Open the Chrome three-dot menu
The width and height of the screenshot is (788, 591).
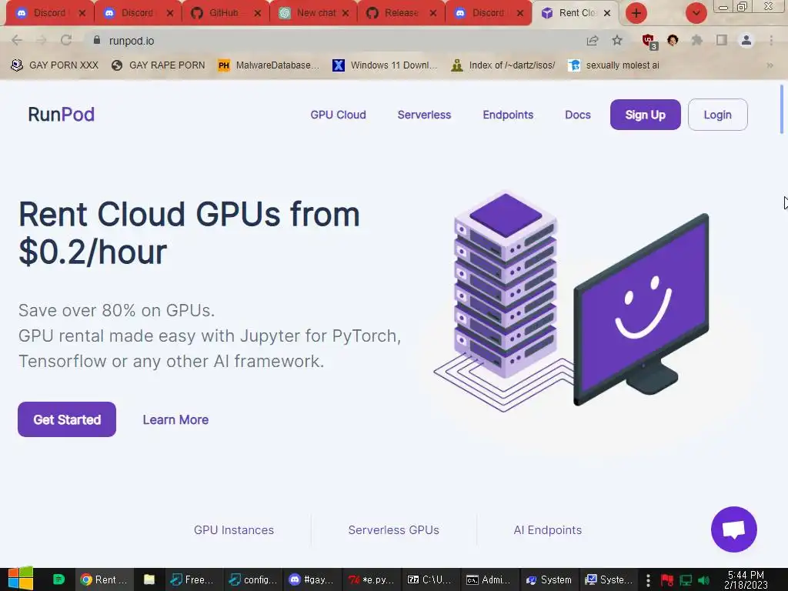pos(771,40)
